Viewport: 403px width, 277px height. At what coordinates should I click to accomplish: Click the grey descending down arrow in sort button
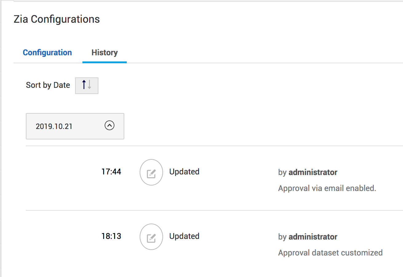90,85
